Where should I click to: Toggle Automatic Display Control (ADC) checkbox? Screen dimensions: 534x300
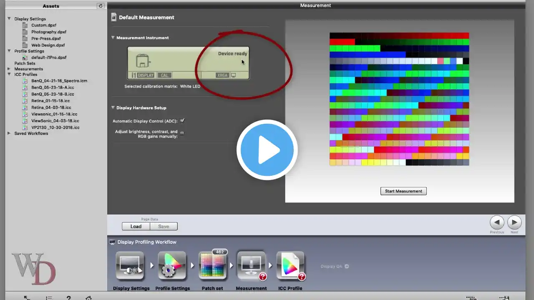(x=182, y=121)
